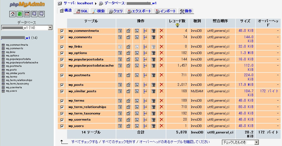The height and width of the screenshot is (146, 282).
Task: Toggle the wp_options checkbox
Action: (62, 53)
